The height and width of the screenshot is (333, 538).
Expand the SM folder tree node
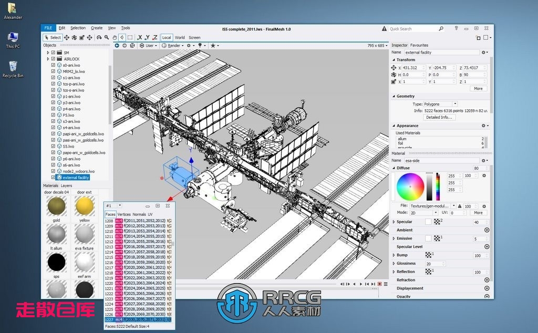coord(48,53)
